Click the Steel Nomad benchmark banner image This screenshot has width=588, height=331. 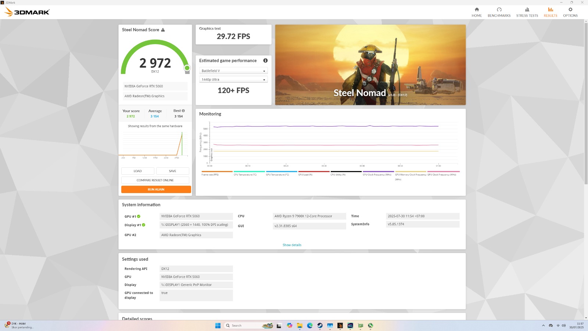[x=370, y=65]
